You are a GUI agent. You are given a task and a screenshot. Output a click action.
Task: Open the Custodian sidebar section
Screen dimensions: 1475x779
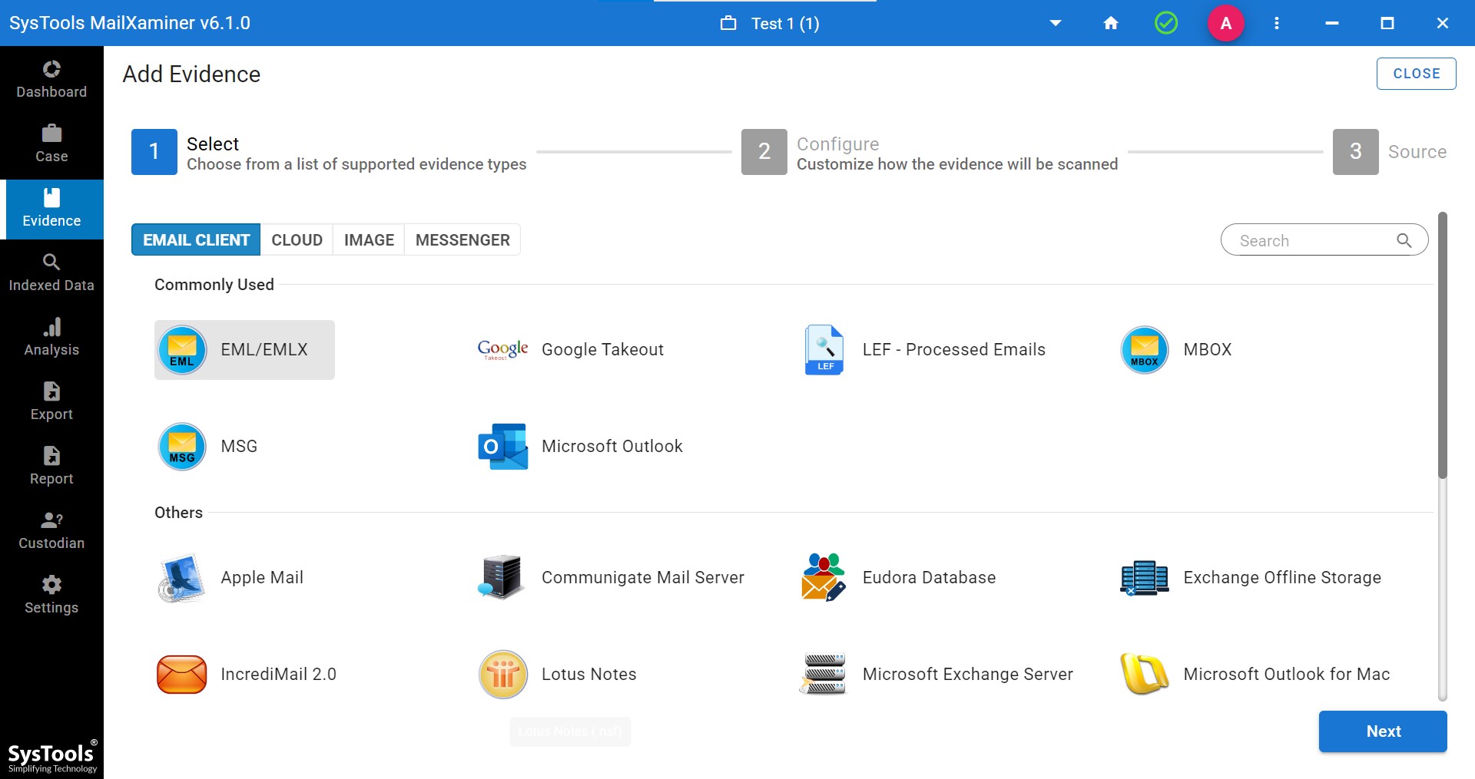click(51, 531)
